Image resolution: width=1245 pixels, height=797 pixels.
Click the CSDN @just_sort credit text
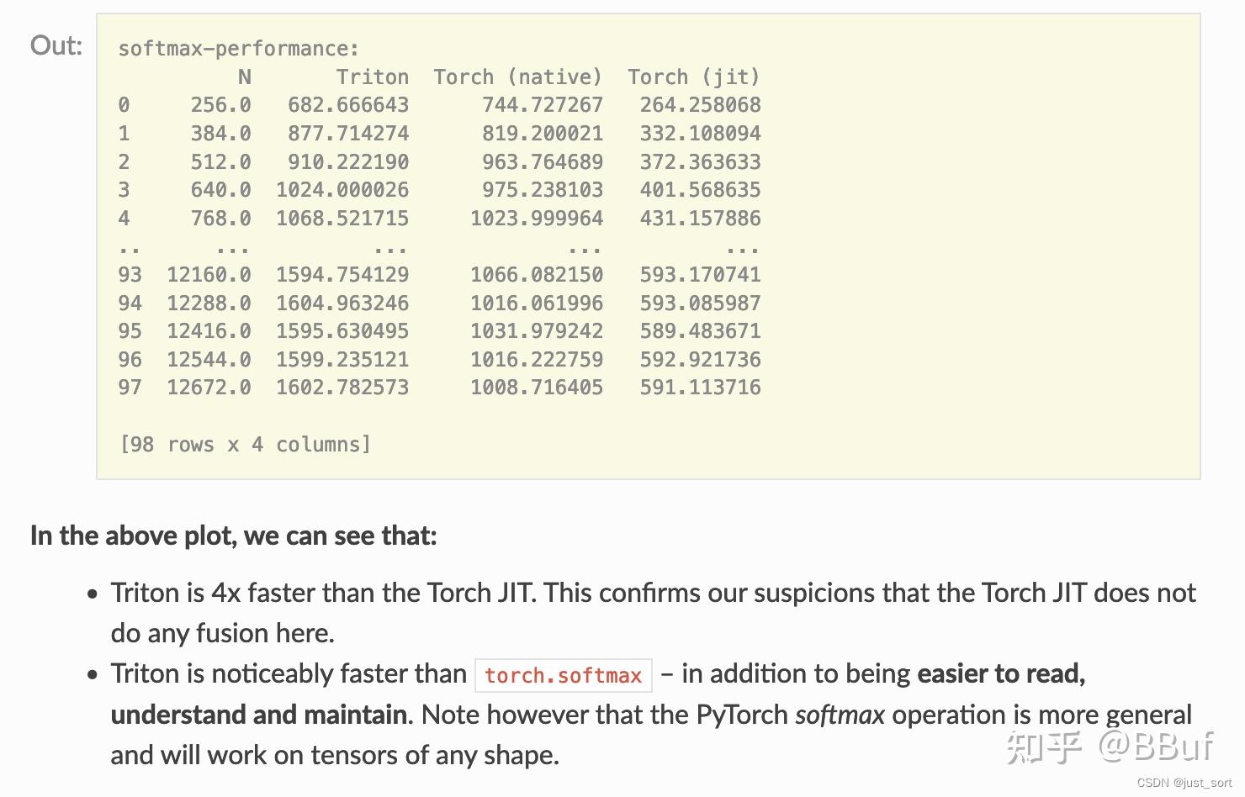pos(1184,783)
